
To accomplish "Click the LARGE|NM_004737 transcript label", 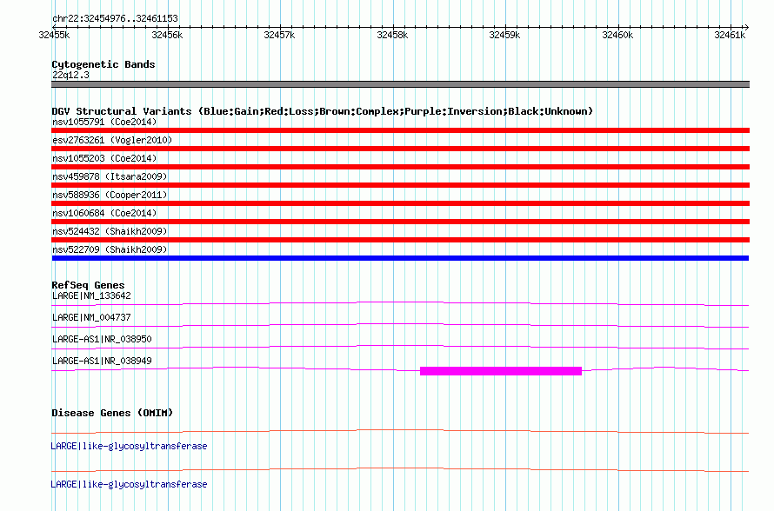I will click(x=91, y=318).
